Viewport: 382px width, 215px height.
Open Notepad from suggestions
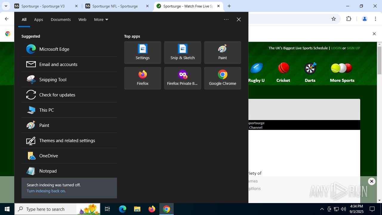(x=69, y=171)
